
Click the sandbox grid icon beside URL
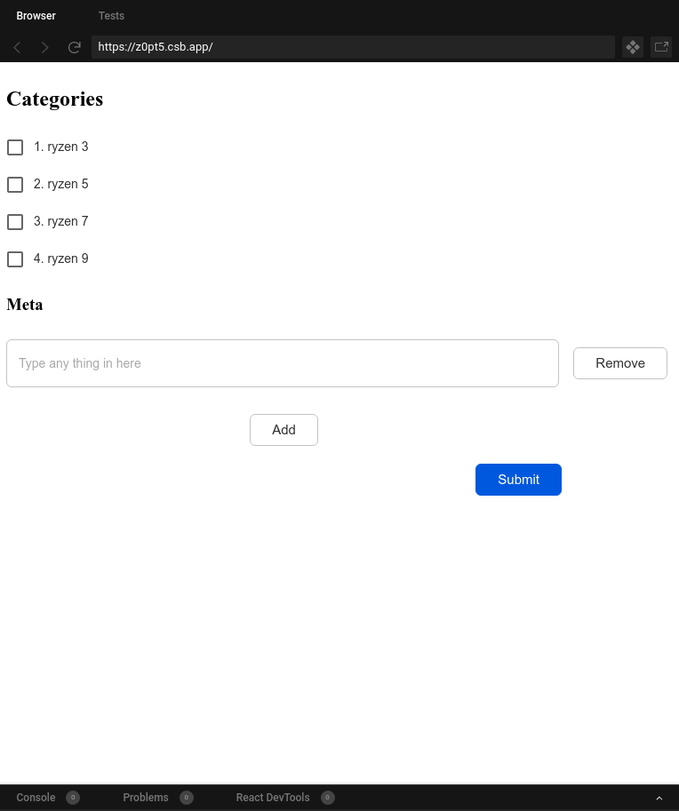pyautogui.click(x=633, y=47)
